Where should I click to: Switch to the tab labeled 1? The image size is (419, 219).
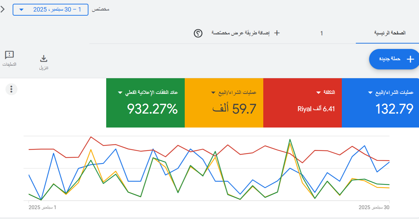tap(321, 33)
